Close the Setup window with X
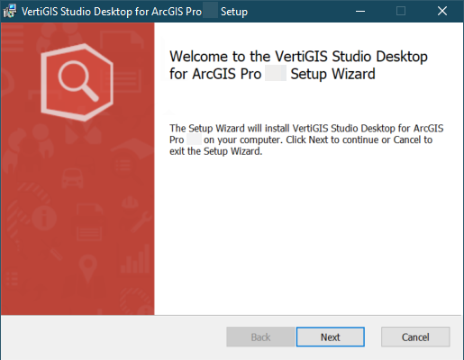Screen dimensions: 464x360 pyautogui.click(x=442, y=12)
